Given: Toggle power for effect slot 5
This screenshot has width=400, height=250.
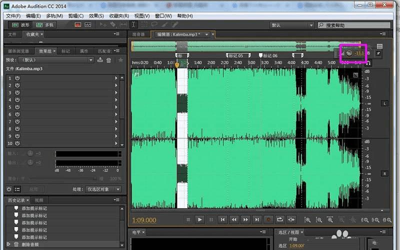Looking at the screenshot, I should point(17,107).
